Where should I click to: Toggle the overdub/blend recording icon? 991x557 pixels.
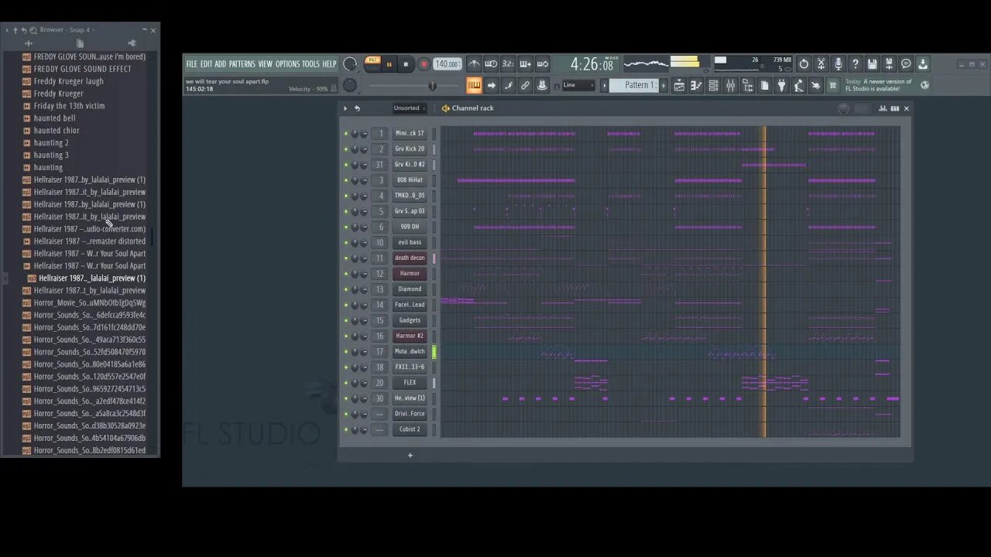click(526, 64)
